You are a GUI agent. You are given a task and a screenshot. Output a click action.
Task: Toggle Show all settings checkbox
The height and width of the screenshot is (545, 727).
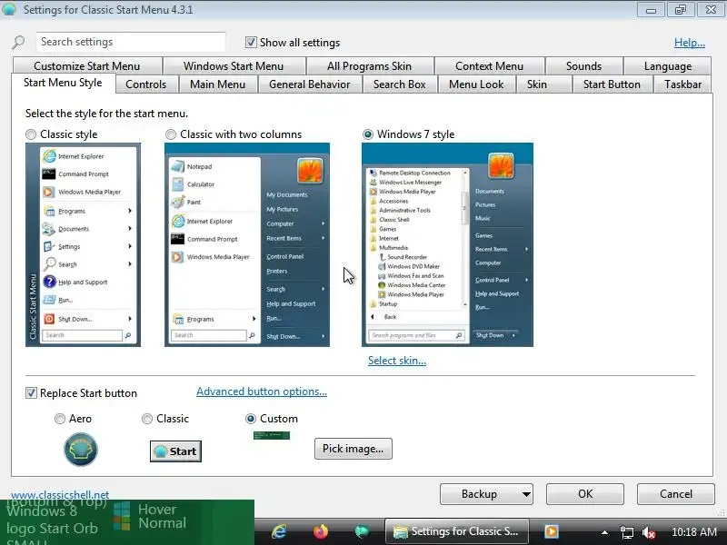point(251,42)
